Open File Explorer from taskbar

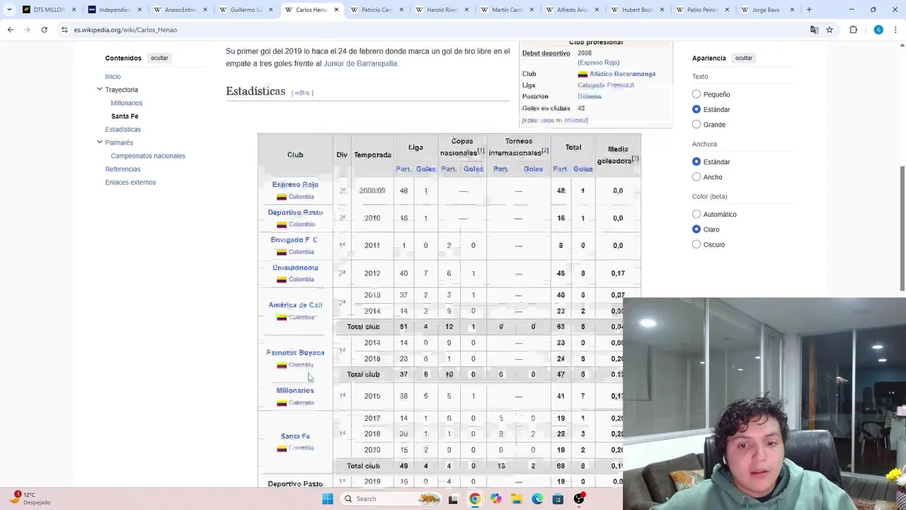(517, 499)
